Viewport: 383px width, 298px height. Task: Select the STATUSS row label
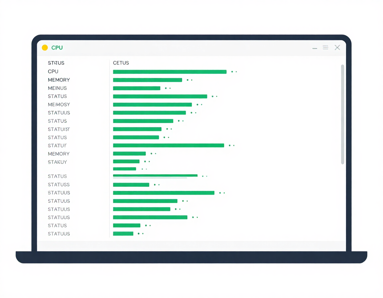[x=59, y=185]
